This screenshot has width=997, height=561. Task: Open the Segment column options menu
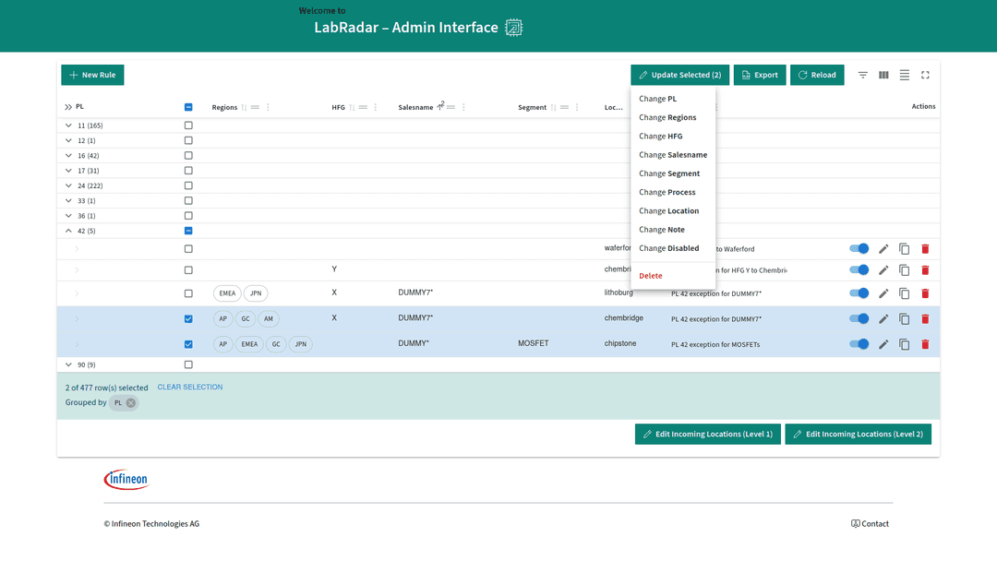click(x=577, y=107)
